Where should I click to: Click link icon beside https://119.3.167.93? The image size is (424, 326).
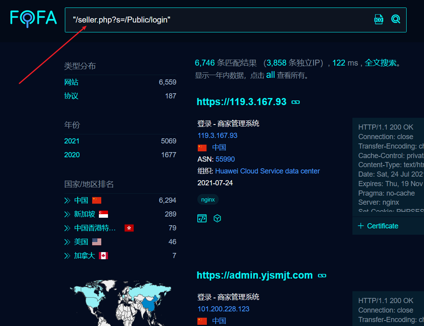point(295,102)
